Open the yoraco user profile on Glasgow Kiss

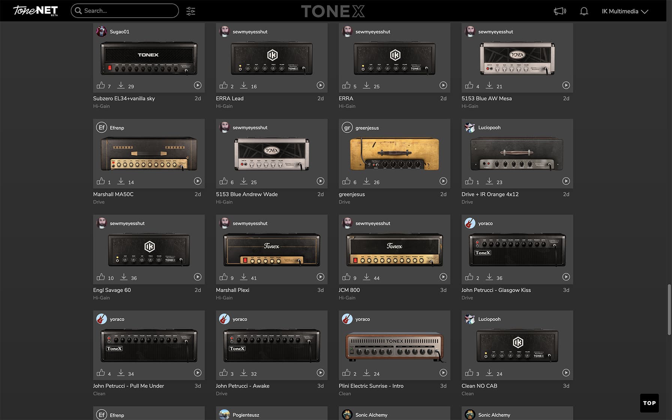[485, 223]
